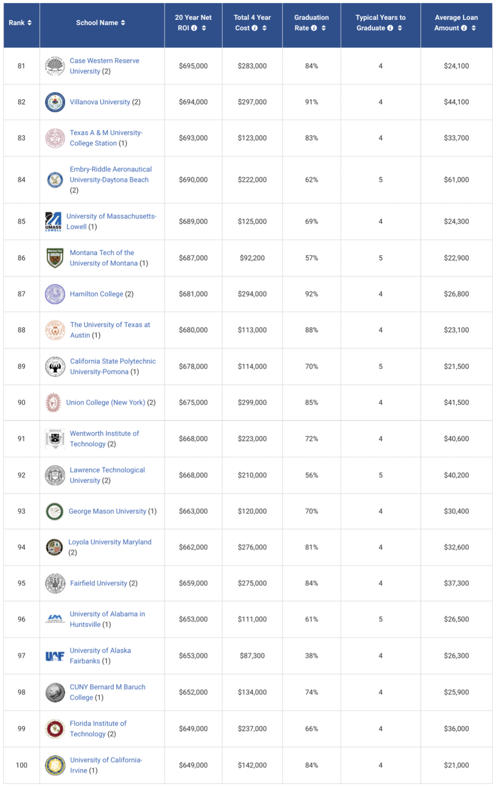The height and width of the screenshot is (786, 495).
Task: Click the George Mason University logo
Action: tap(55, 511)
